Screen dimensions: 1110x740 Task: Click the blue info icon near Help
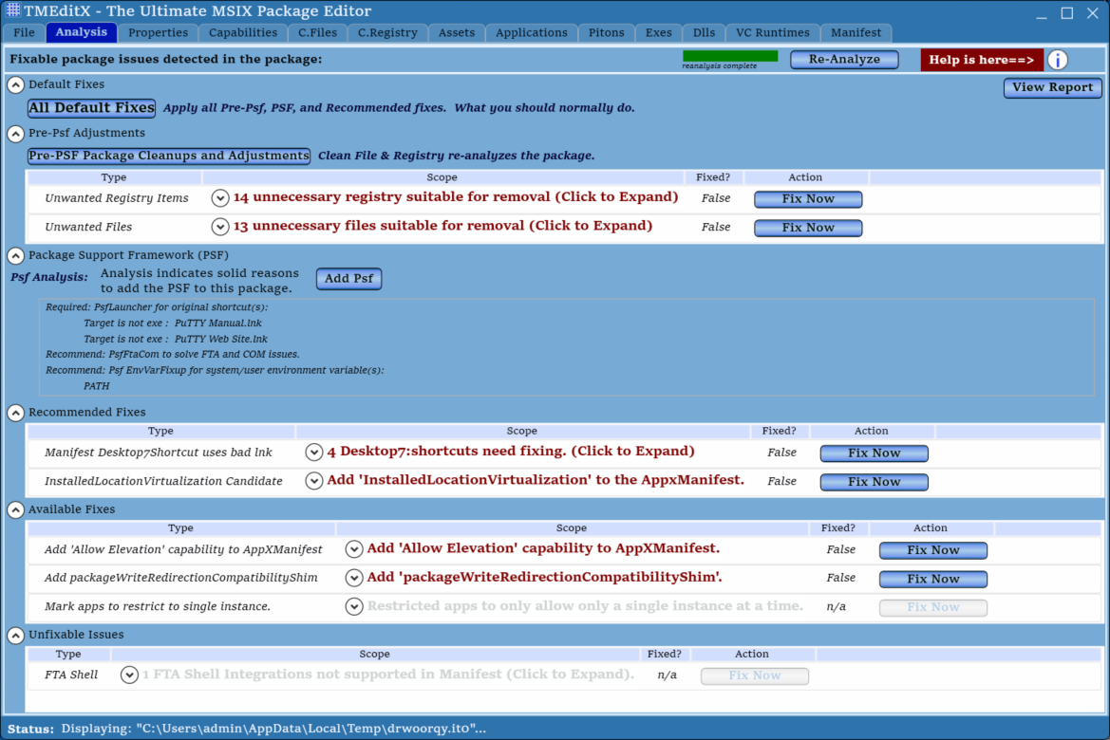1057,60
